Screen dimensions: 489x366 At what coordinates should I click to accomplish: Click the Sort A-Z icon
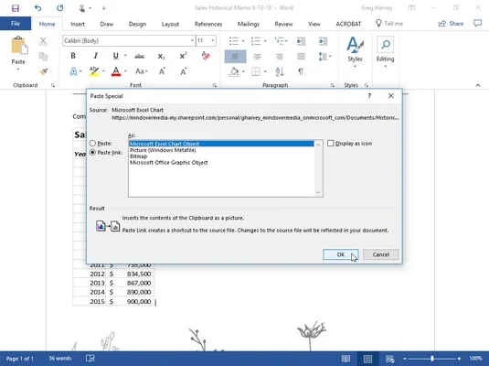pos(280,71)
